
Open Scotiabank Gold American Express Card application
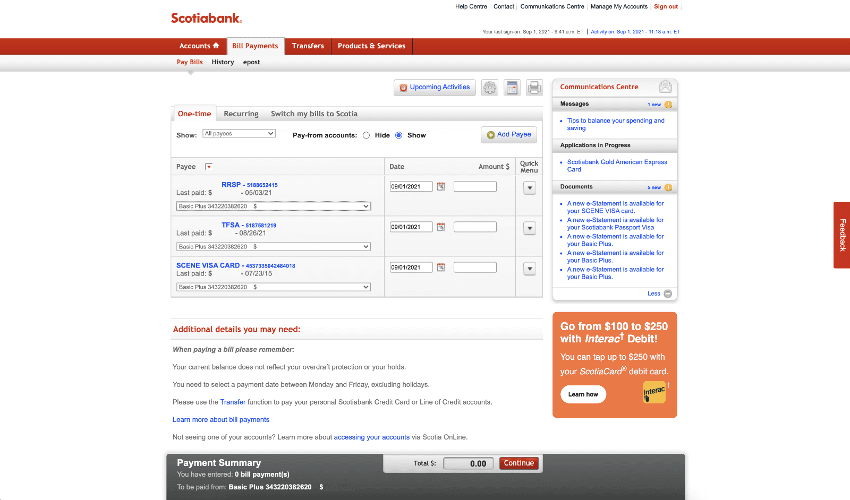tap(617, 166)
